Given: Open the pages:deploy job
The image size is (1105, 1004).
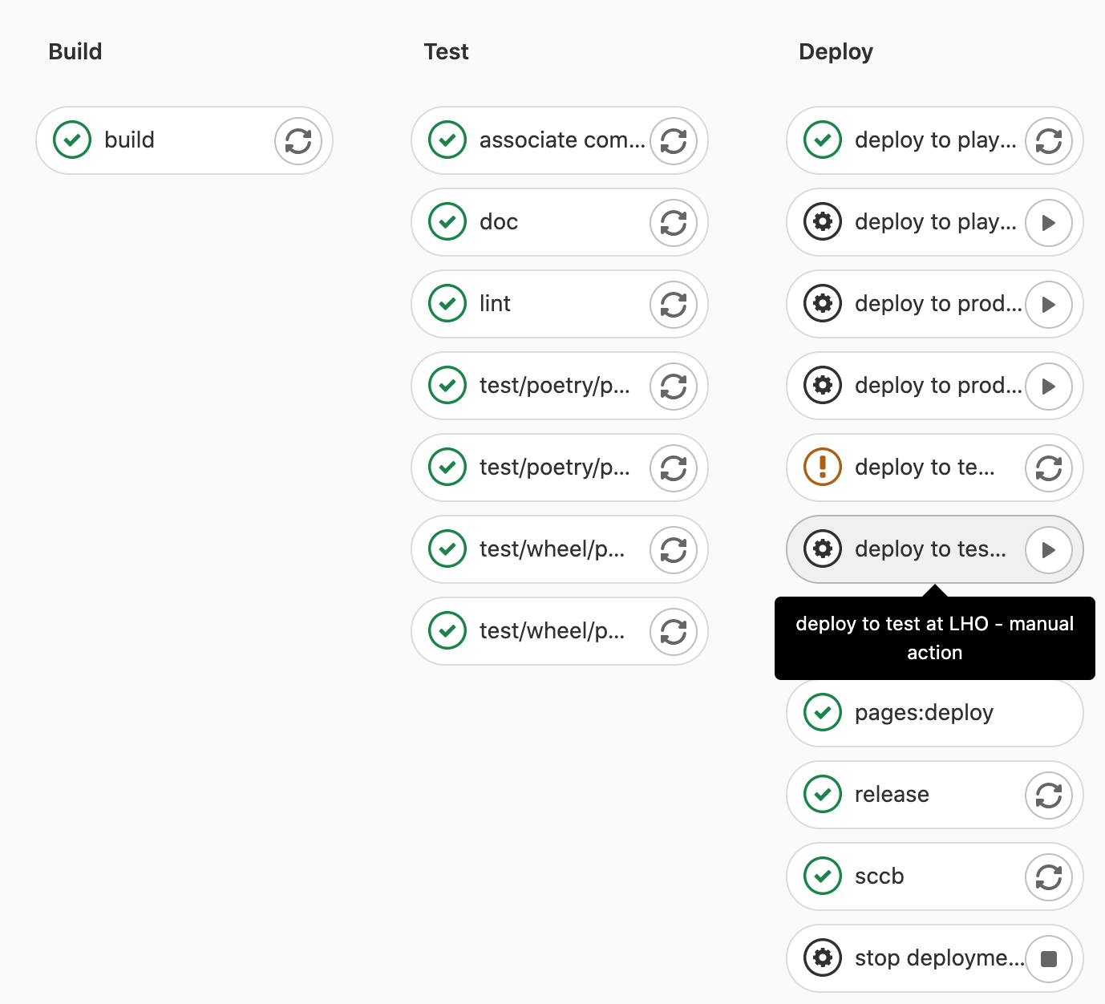Looking at the screenshot, I should [935, 713].
